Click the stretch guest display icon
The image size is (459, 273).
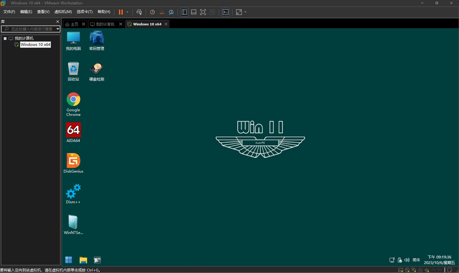coord(239,12)
